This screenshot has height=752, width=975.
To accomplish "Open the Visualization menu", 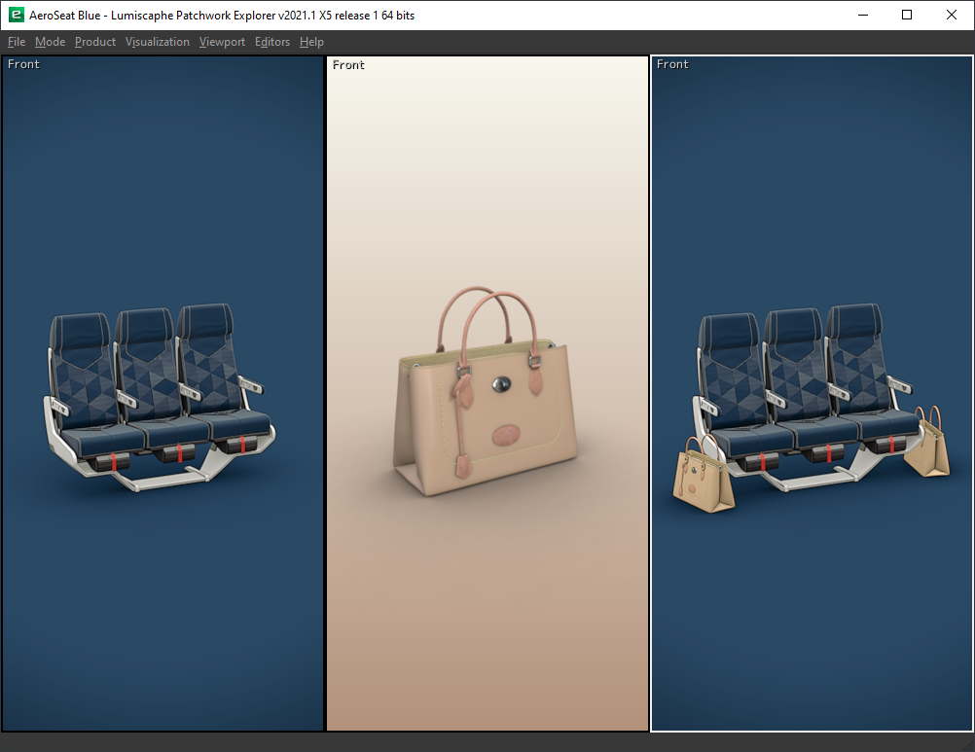I will click(158, 42).
